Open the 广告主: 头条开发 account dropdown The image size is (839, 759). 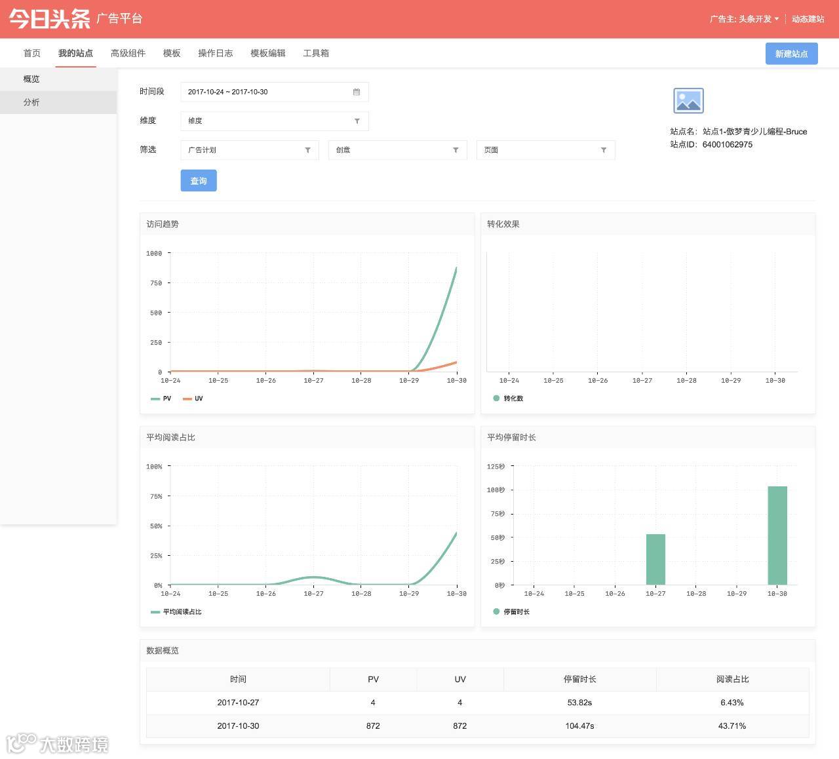point(744,19)
